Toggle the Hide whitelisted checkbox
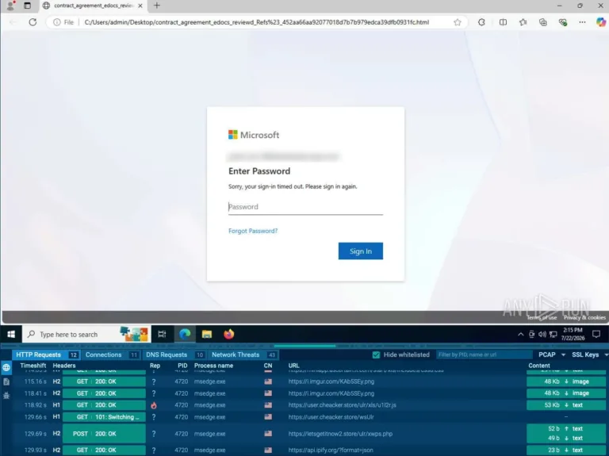The height and width of the screenshot is (456, 609). point(376,354)
